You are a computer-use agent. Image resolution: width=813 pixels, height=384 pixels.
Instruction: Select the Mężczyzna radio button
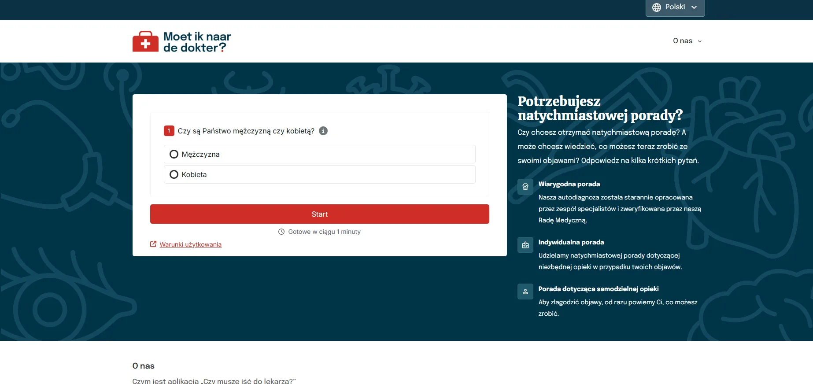pyautogui.click(x=174, y=154)
